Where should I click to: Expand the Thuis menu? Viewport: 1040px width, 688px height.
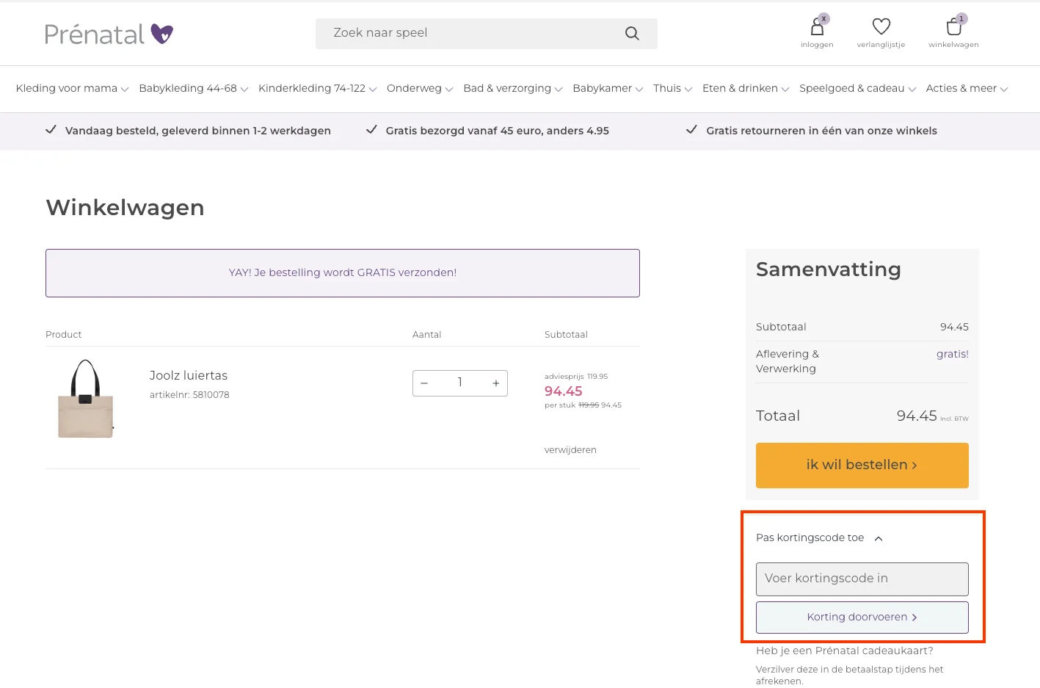click(672, 89)
